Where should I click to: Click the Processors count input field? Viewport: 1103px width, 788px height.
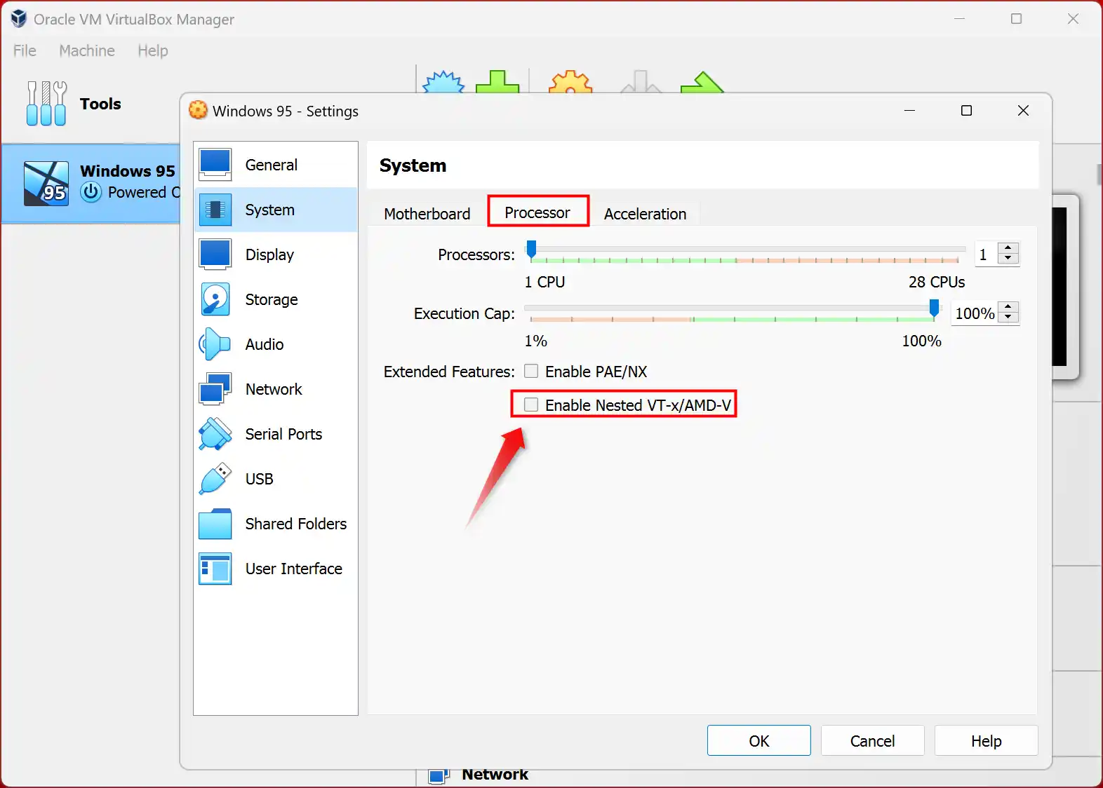(987, 254)
